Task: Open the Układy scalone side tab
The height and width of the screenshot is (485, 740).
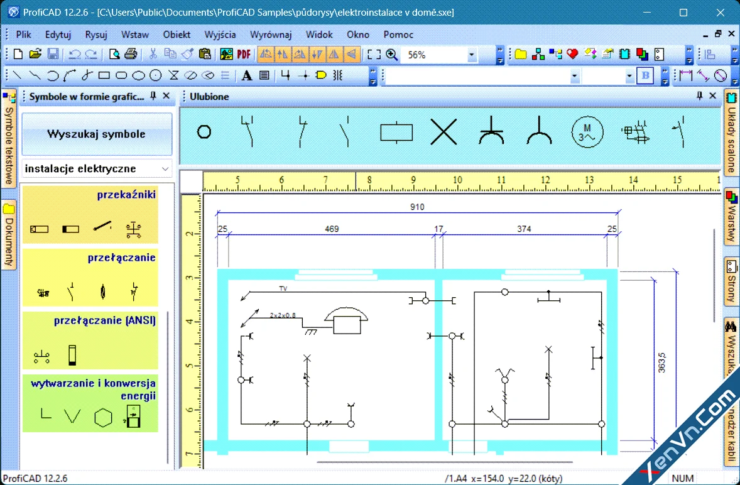Action: 731,134
